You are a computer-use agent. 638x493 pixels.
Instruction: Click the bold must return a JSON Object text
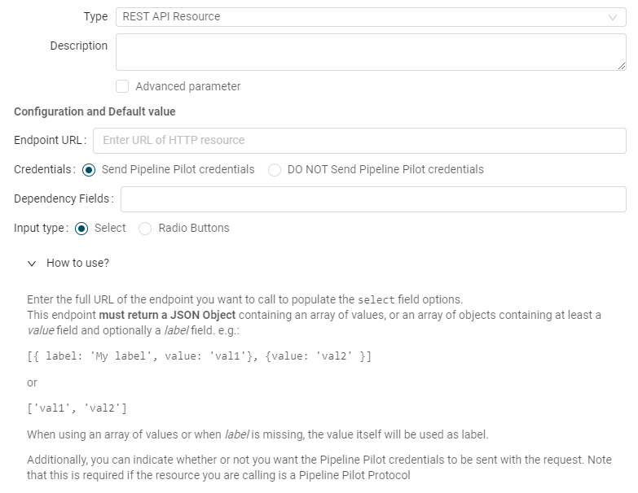pos(167,315)
